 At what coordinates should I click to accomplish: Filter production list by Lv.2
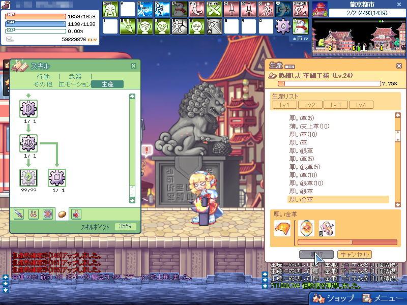310,105
